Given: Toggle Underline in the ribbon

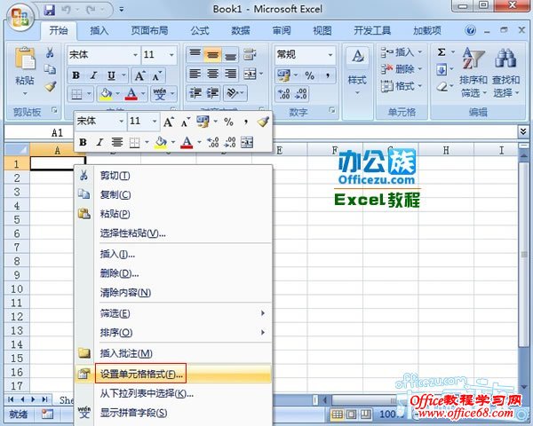Looking at the screenshot, I should 111,75.
